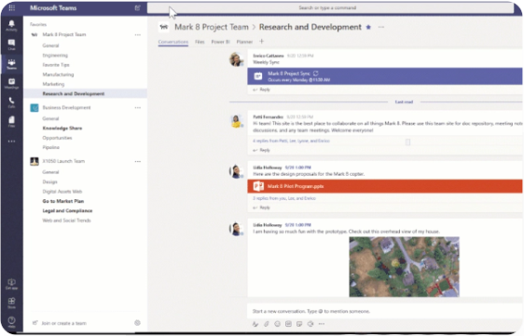Open the Engineering channel
The width and height of the screenshot is (524, 336).
pyautogui.click(x=55, y=55)
